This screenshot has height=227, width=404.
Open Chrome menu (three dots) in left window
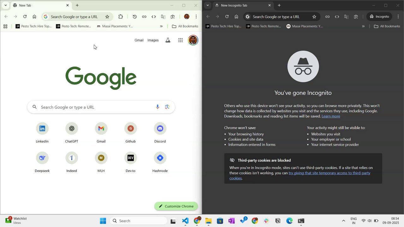tap(196, 17)
